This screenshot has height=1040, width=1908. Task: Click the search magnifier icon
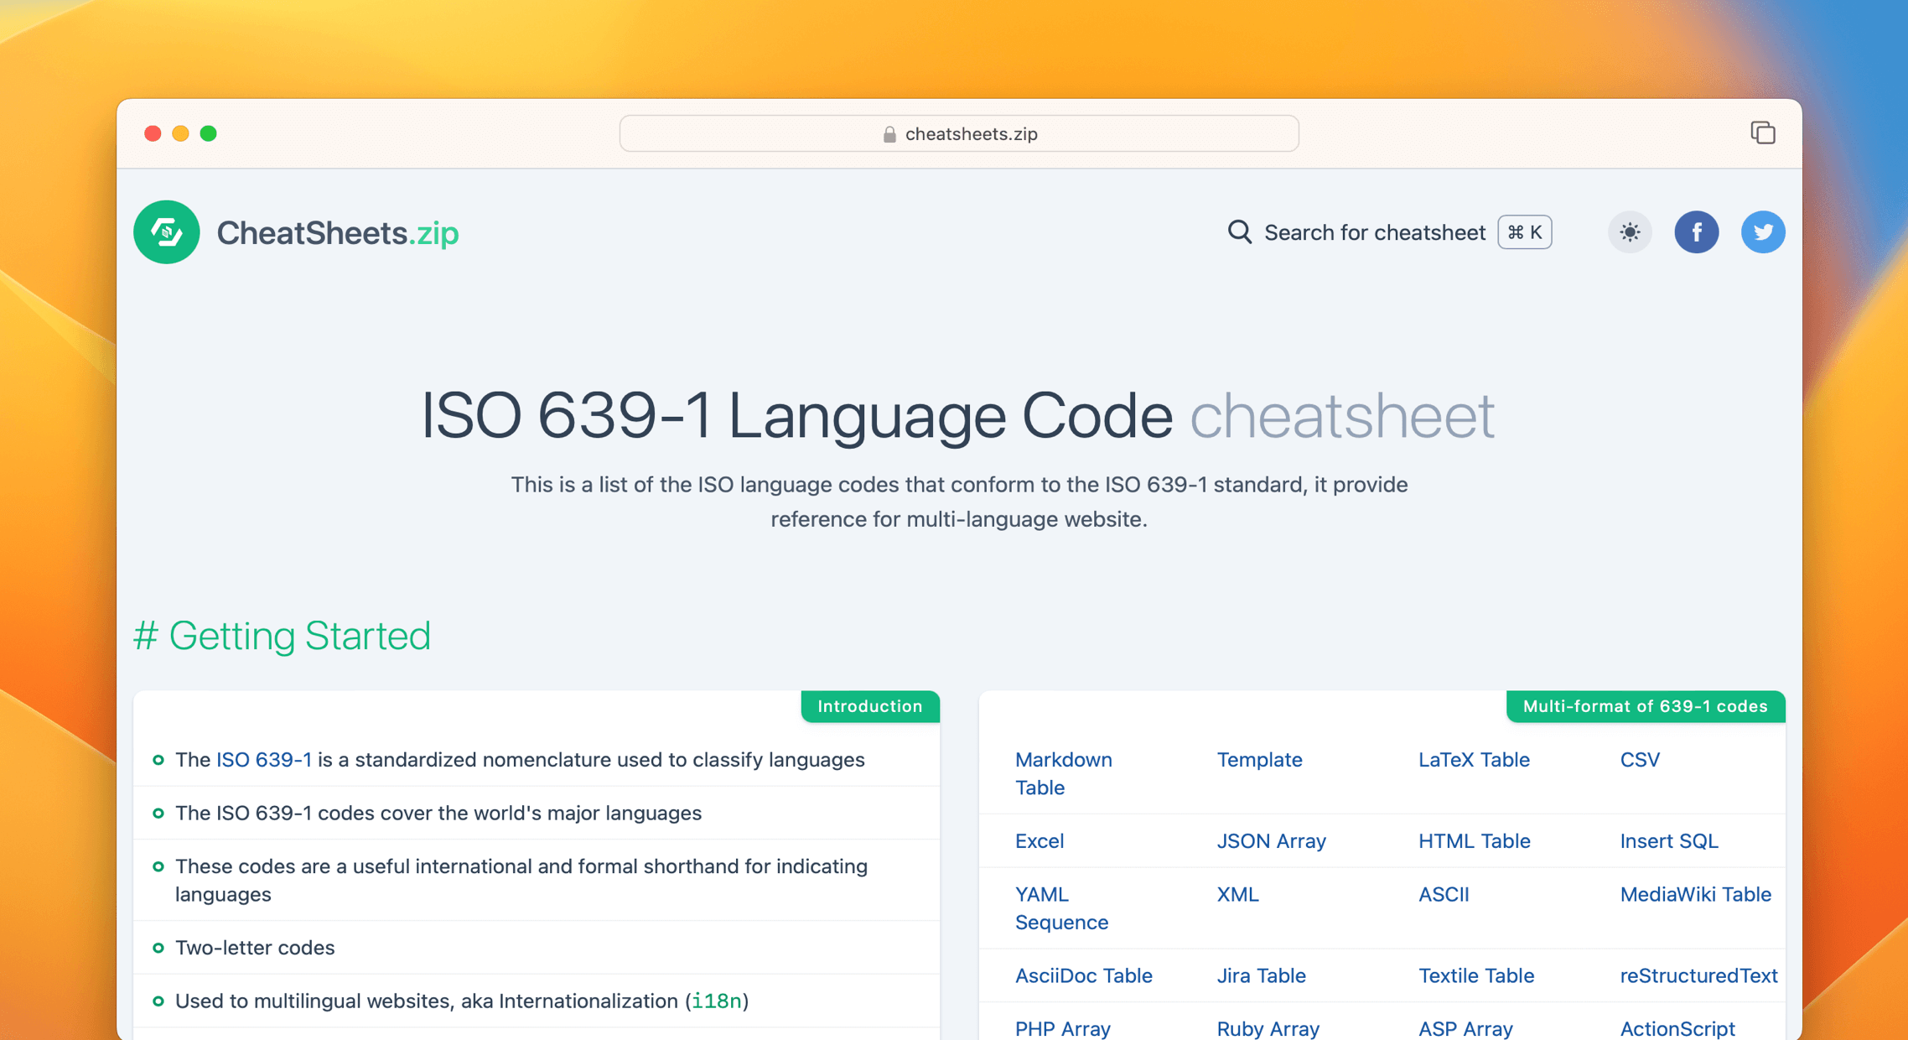pos(1239,232)
